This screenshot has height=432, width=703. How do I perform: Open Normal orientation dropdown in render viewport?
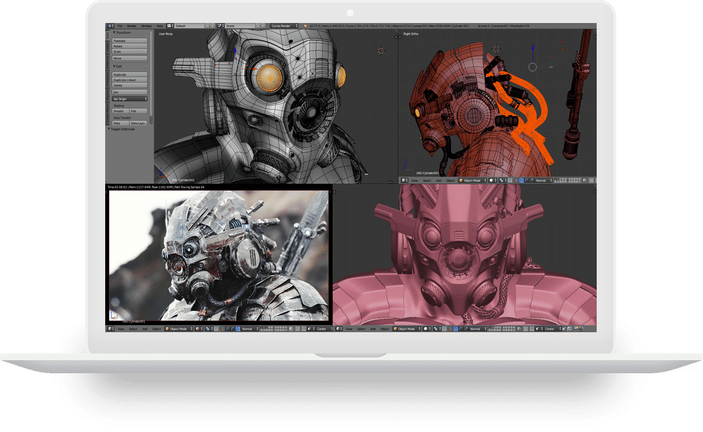[250, 329]
